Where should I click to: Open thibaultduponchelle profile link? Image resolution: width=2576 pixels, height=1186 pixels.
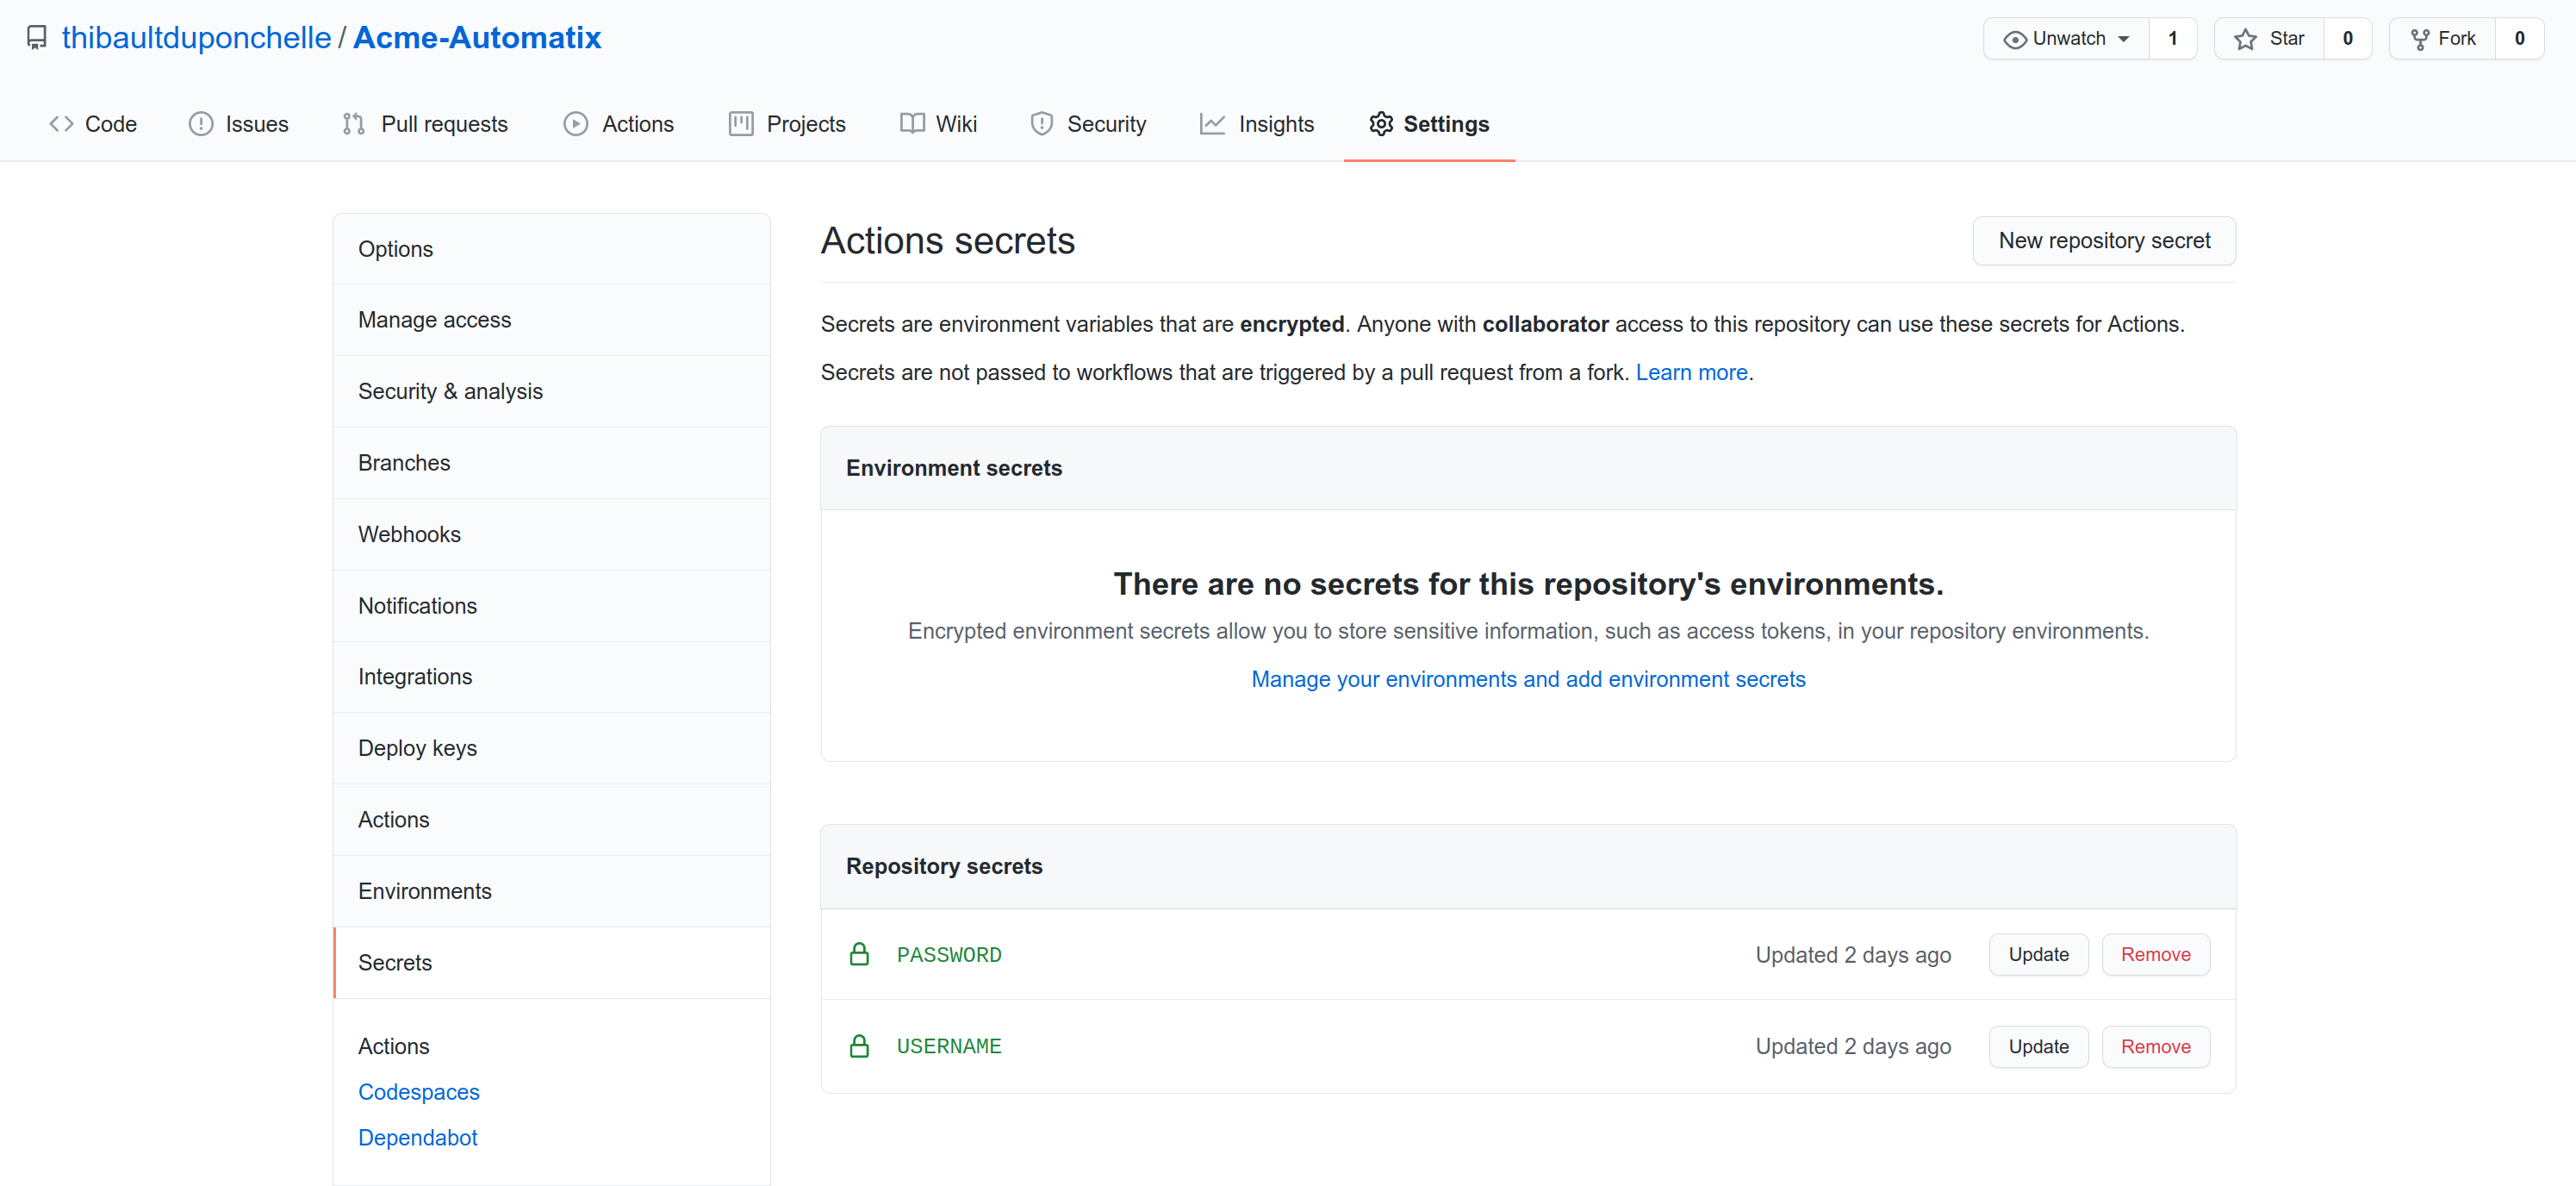point(196,38)
